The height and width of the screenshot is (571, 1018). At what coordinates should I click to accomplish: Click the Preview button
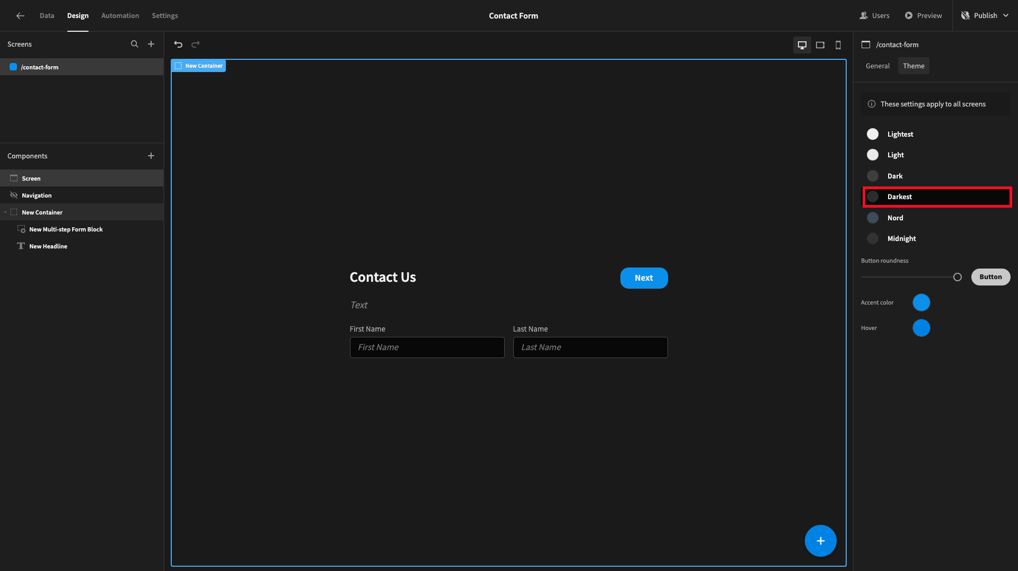click(923, 16)
